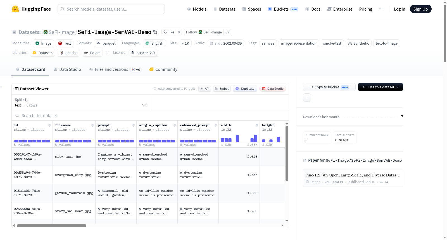Open Docs in the top navigation
The width and height of the screenshot is (447, 240).
313,9
